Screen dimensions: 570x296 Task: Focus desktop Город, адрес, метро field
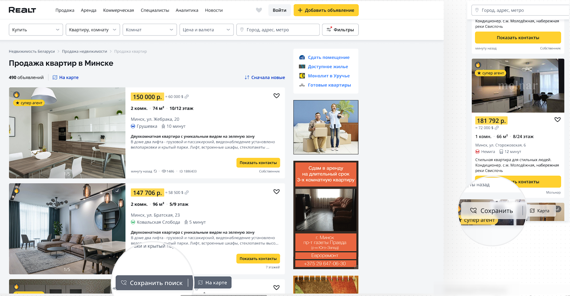pyautogui.click(x=278, y=30)
